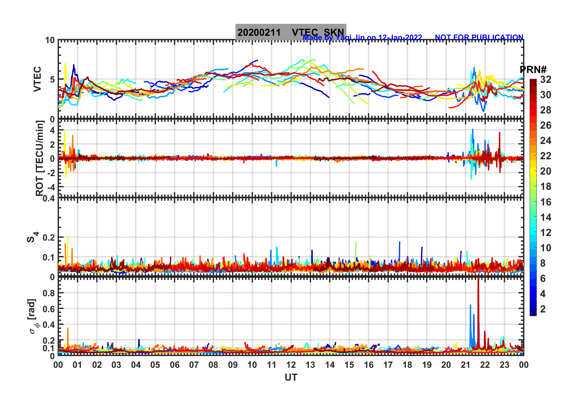Select the "VTEC" y-axis label
Screen dimensions: 582x395
37,79
